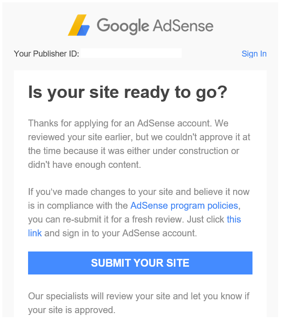
Task: Click the blue word 'link' before 'and sign in'
Action: pos(35,233)
